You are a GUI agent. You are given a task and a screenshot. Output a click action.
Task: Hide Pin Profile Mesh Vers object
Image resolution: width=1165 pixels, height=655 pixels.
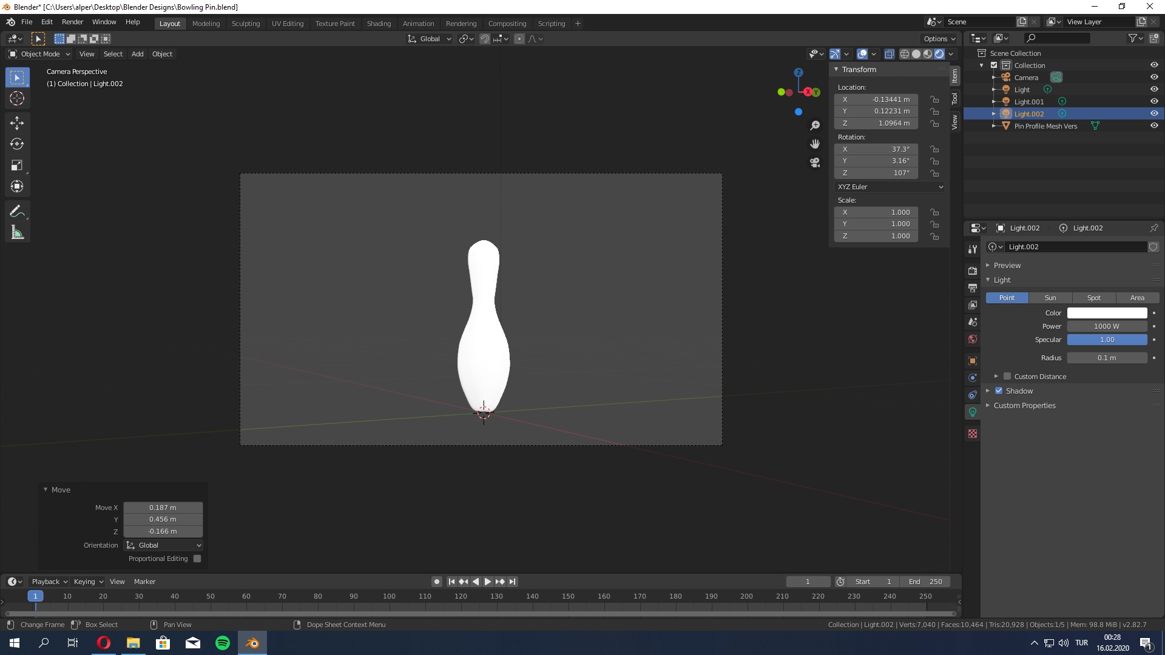(x=1154, y=126)
